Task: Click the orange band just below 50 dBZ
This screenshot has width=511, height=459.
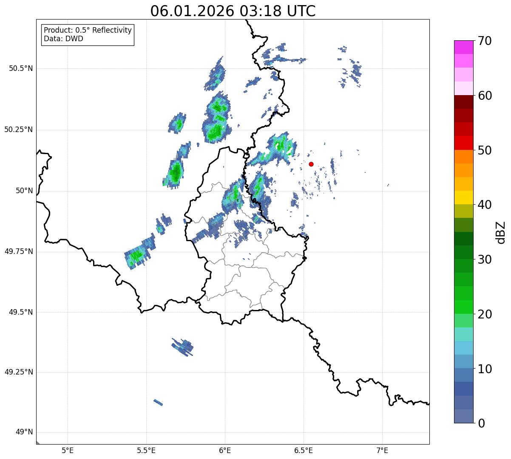Action: (x=463, y=157)
